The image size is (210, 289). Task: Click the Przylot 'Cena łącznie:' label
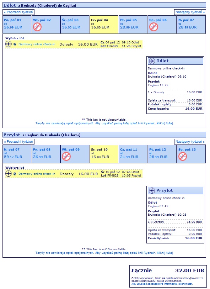158,238
